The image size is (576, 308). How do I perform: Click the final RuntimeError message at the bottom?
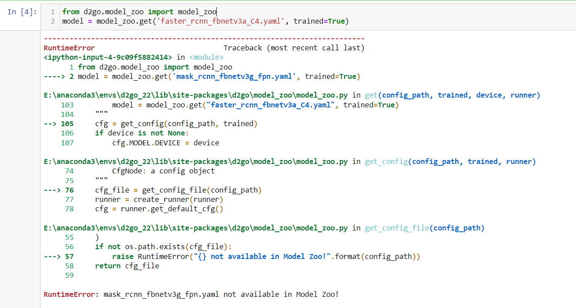191,294
